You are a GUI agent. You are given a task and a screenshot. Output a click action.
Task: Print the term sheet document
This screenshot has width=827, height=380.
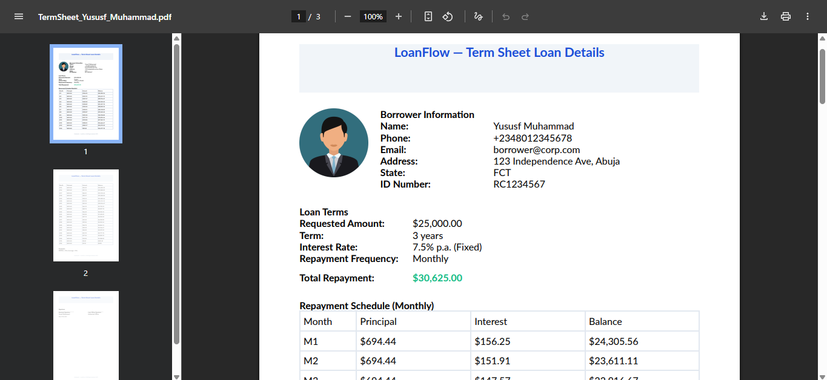point(786,16)
